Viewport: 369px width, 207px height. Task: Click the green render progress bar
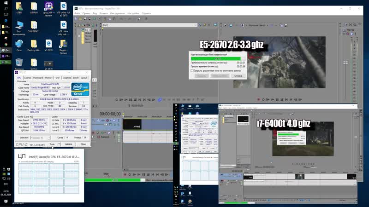tap(218, 59)
